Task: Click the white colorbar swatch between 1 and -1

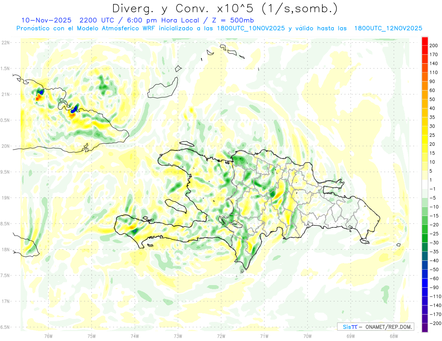Action: 425,184
